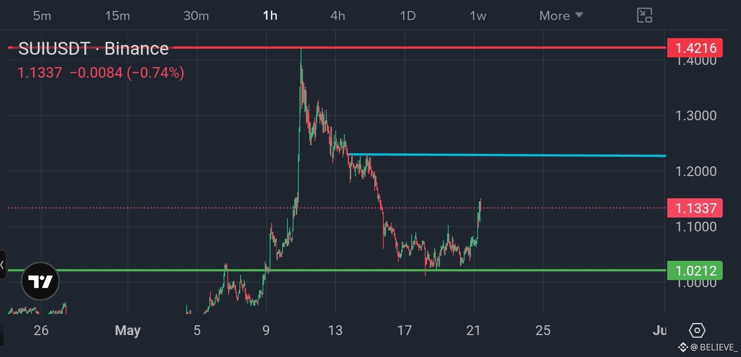741x357 pixels.
Task: Choose the 1D chart interval
Action: click(408, 15)
